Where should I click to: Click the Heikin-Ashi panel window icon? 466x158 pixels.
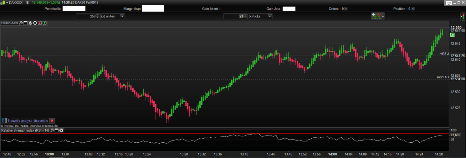click(x=26, y=23)
